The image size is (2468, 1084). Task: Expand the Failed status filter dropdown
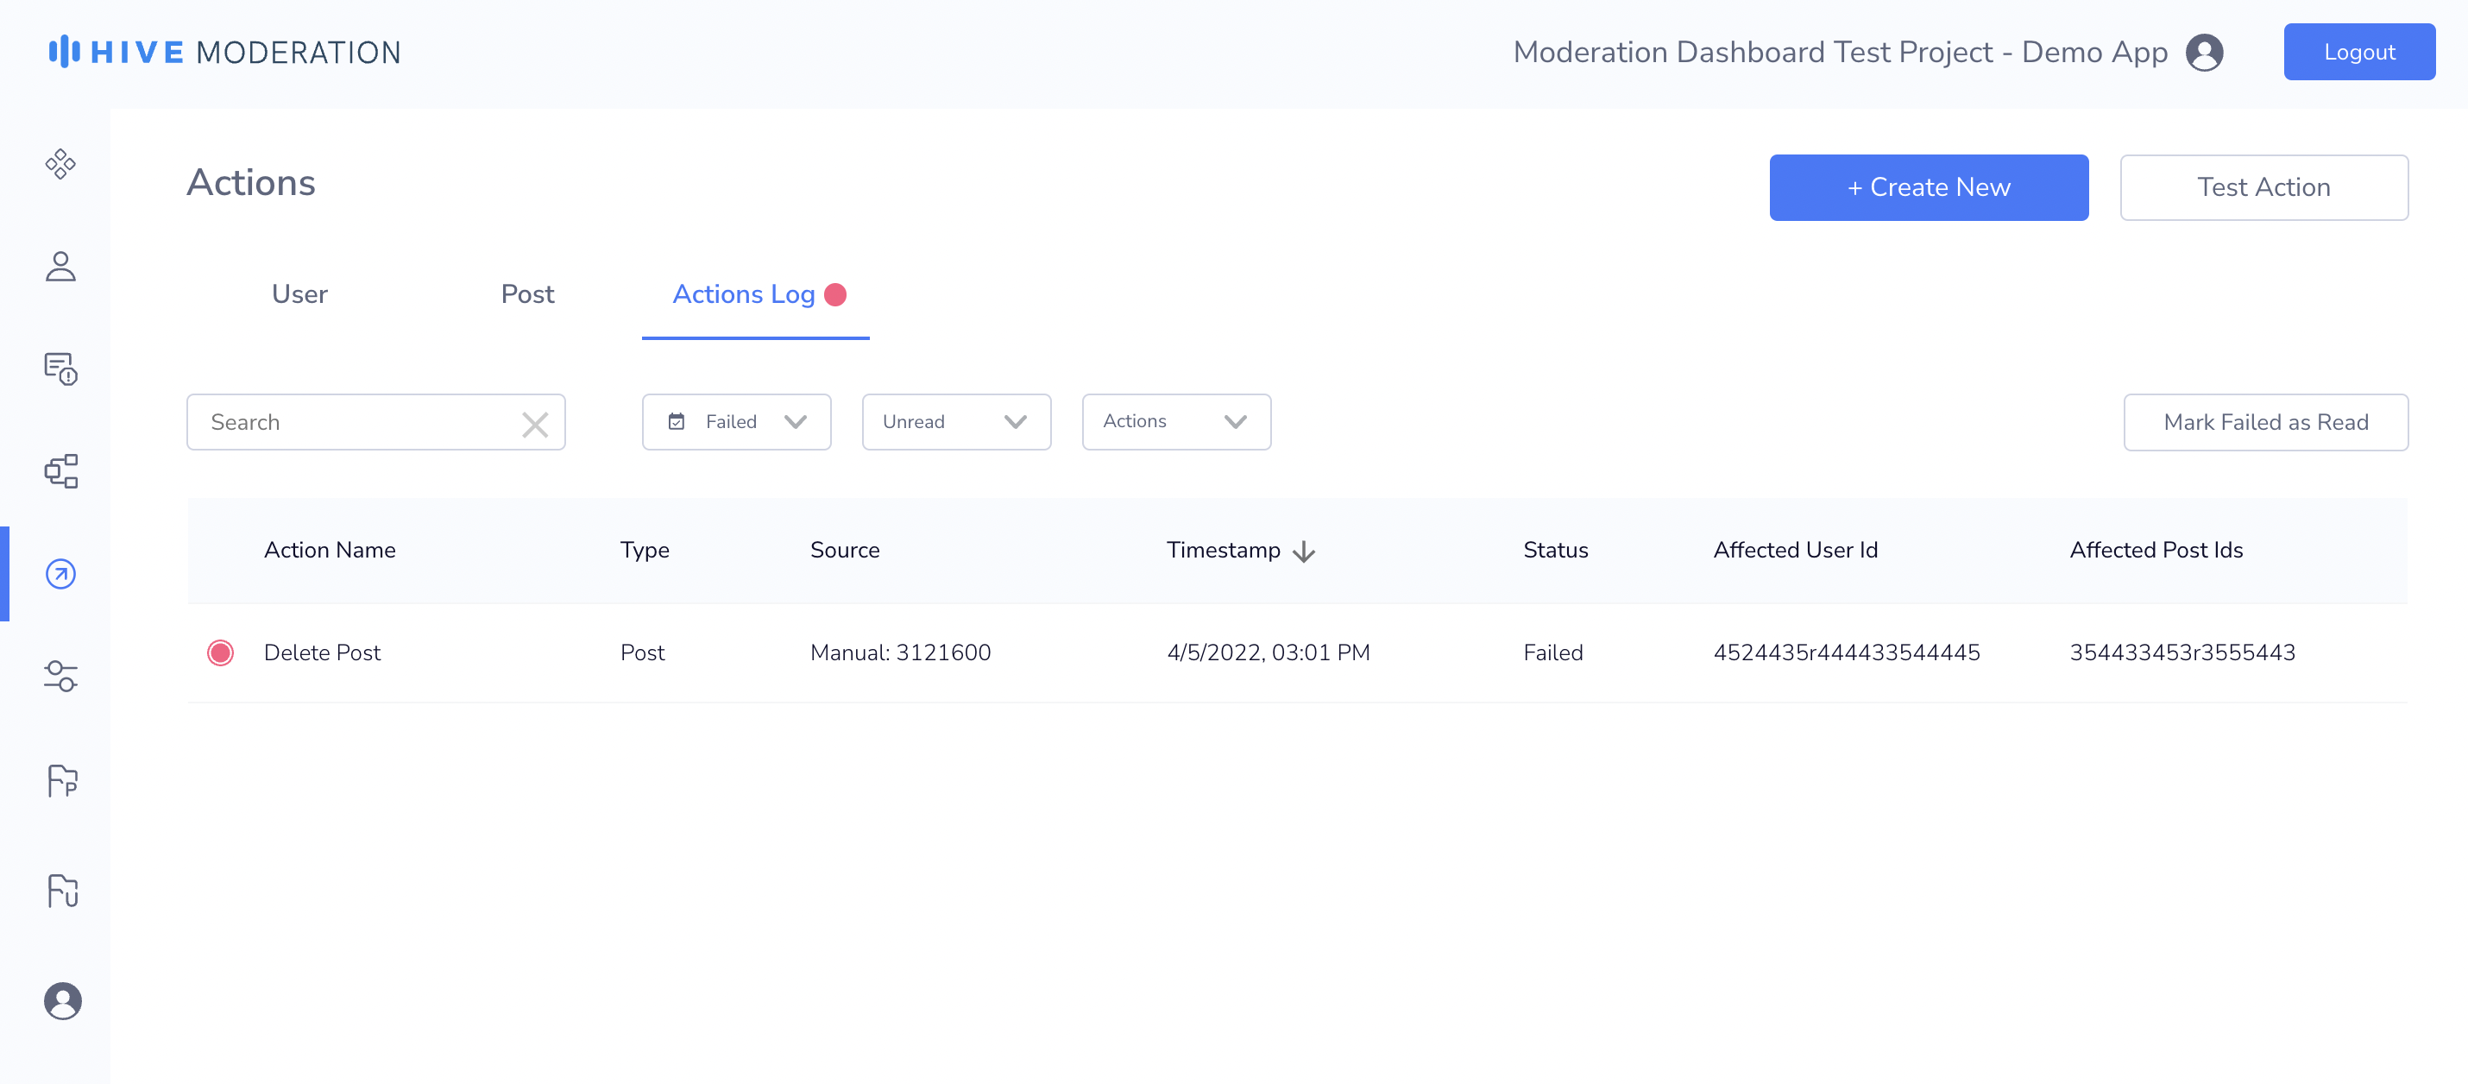(x=736, y=422)
